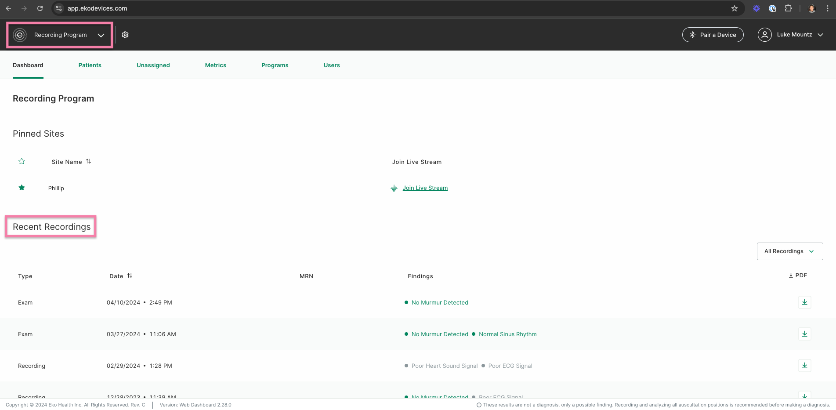Click Poor Heart Sound Signal finding
Image resolution: width=836 pixels, height=410 pixels.
coord(445,366)
